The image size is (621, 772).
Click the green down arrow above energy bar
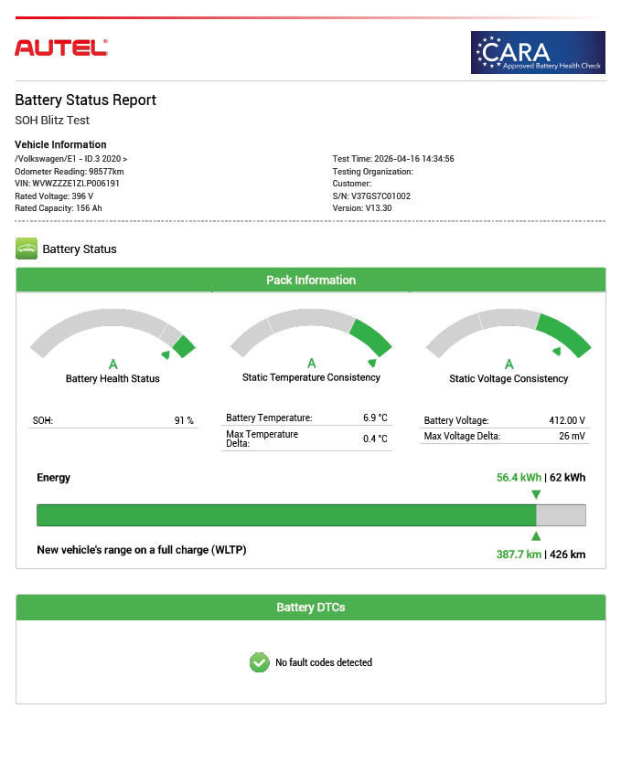pyautogui.click(x=536, y=494)
